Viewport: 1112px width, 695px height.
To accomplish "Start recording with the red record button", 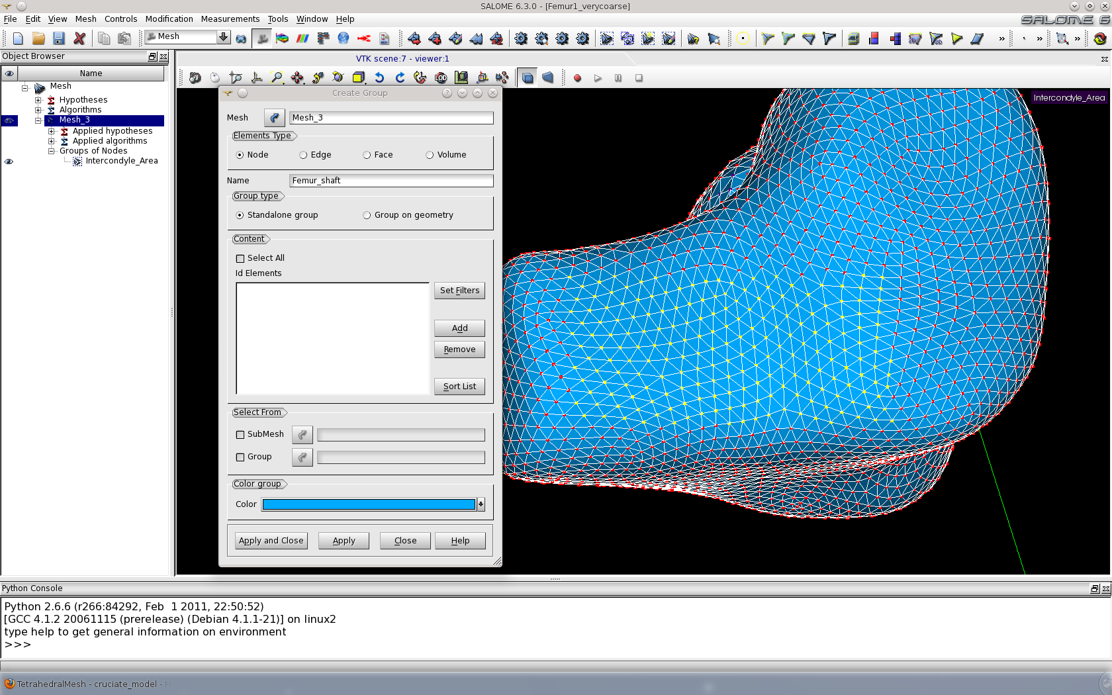I will [577, 78].
